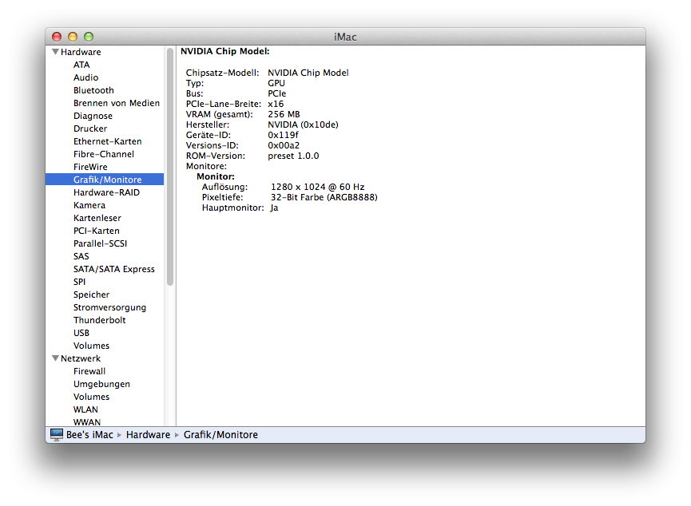Click the Pixeltiefe value 32-Bit Farbe
The width and height of the screenshot is (691, 506).
[324, 197]
